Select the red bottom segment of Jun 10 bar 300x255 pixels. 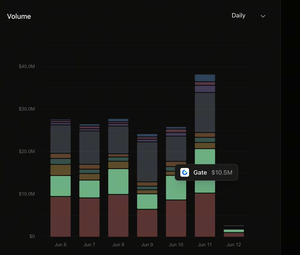(176, 218)
